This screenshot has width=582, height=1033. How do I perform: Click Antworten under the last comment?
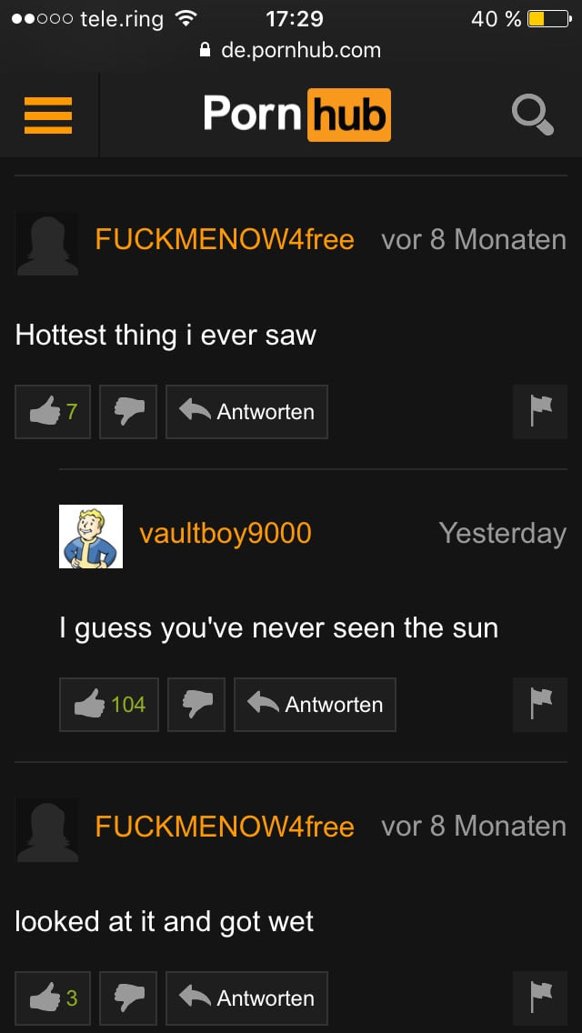click(x=246, y=998)
